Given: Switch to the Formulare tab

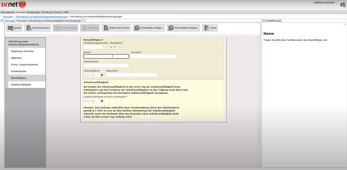Looking at the screenshot, I should (10, 20).
